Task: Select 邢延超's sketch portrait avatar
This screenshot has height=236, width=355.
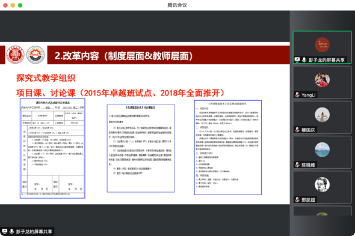Action: click(x=322, y=185)
